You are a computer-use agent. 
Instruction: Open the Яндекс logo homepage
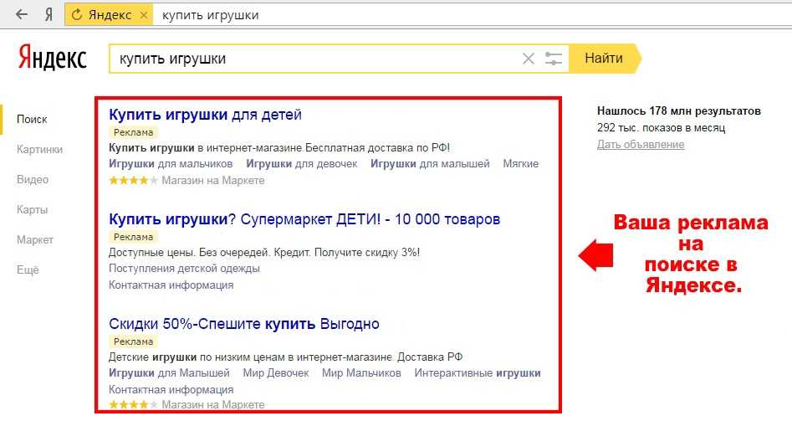(53, 58)
